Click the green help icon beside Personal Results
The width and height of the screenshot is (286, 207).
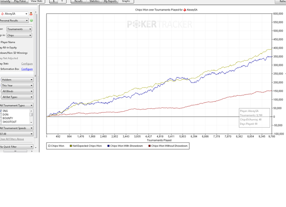click(x=31, y=20)
